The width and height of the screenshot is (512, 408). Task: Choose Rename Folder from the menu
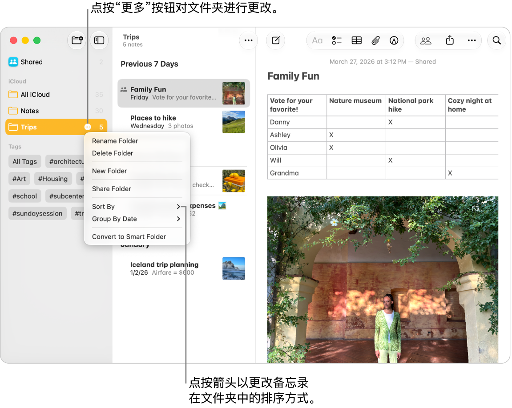point(115,141)
